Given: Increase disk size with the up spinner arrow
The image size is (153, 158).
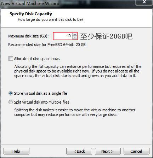Looking at the screenshot, I should [x=75, y=34].
